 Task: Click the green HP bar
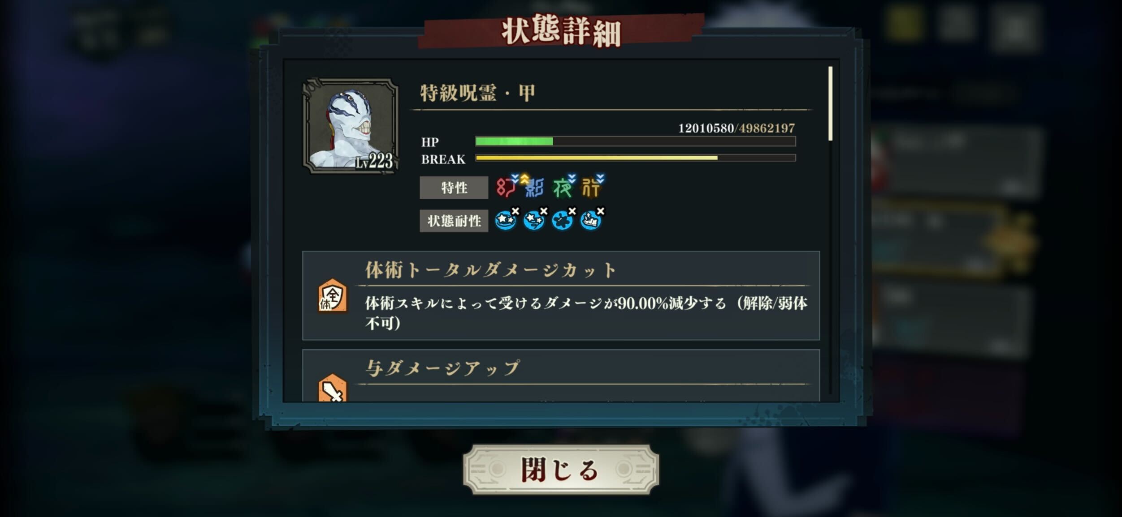tap(635, 141)
